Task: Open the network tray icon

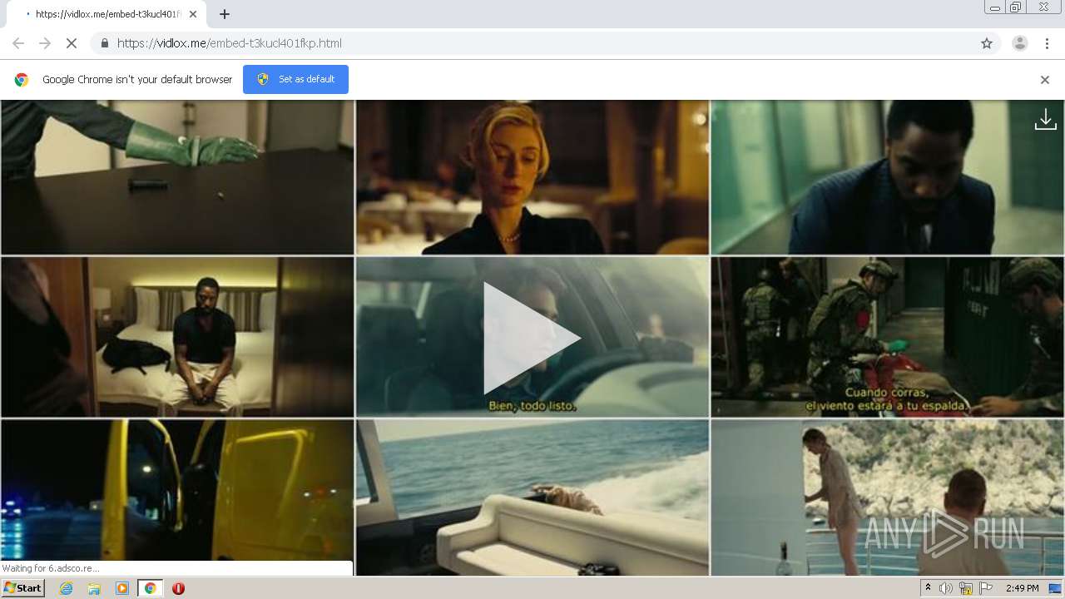Action: pyautogui.click(x=966, y=588)
